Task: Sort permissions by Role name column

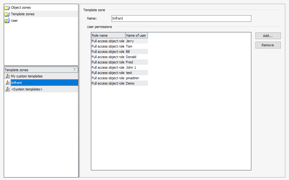Action: (x=108, y=35)
